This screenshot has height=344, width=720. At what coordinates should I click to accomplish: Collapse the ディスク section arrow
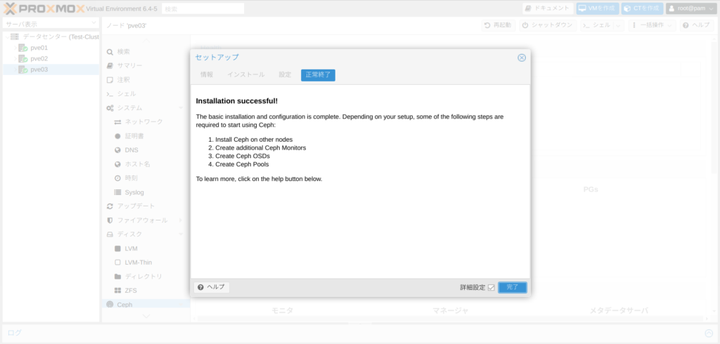click(181, 234)
